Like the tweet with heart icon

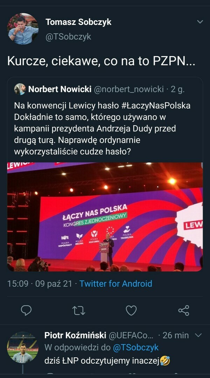click(131, 310)
